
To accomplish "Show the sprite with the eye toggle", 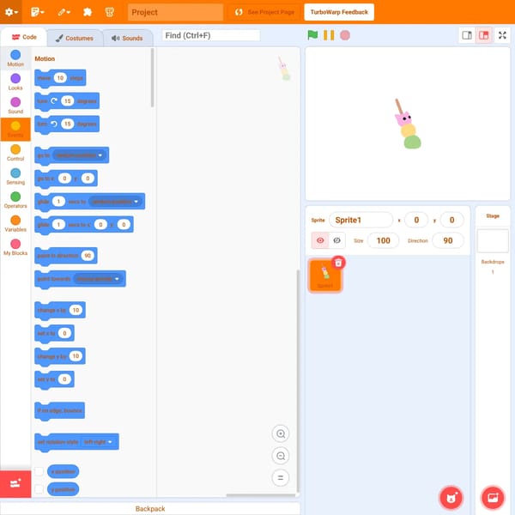I will click(320, 240).
